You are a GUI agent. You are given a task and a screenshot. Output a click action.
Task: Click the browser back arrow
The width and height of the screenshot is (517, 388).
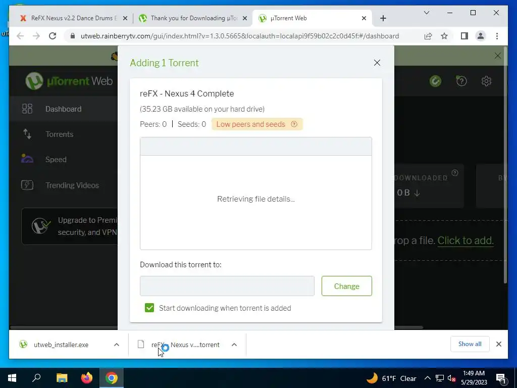click(x=20, y=36)
